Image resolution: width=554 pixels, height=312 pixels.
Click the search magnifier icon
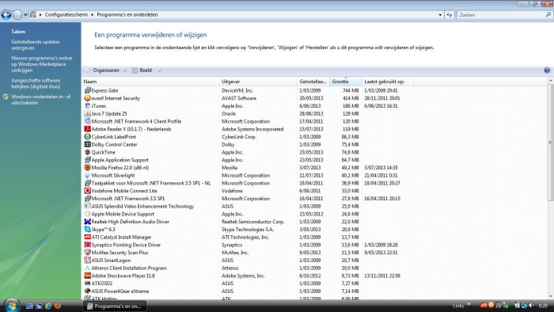pos(548,15)
